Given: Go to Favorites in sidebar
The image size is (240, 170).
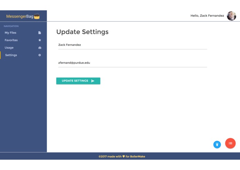Looking at the screenshot, I should 11,40.
